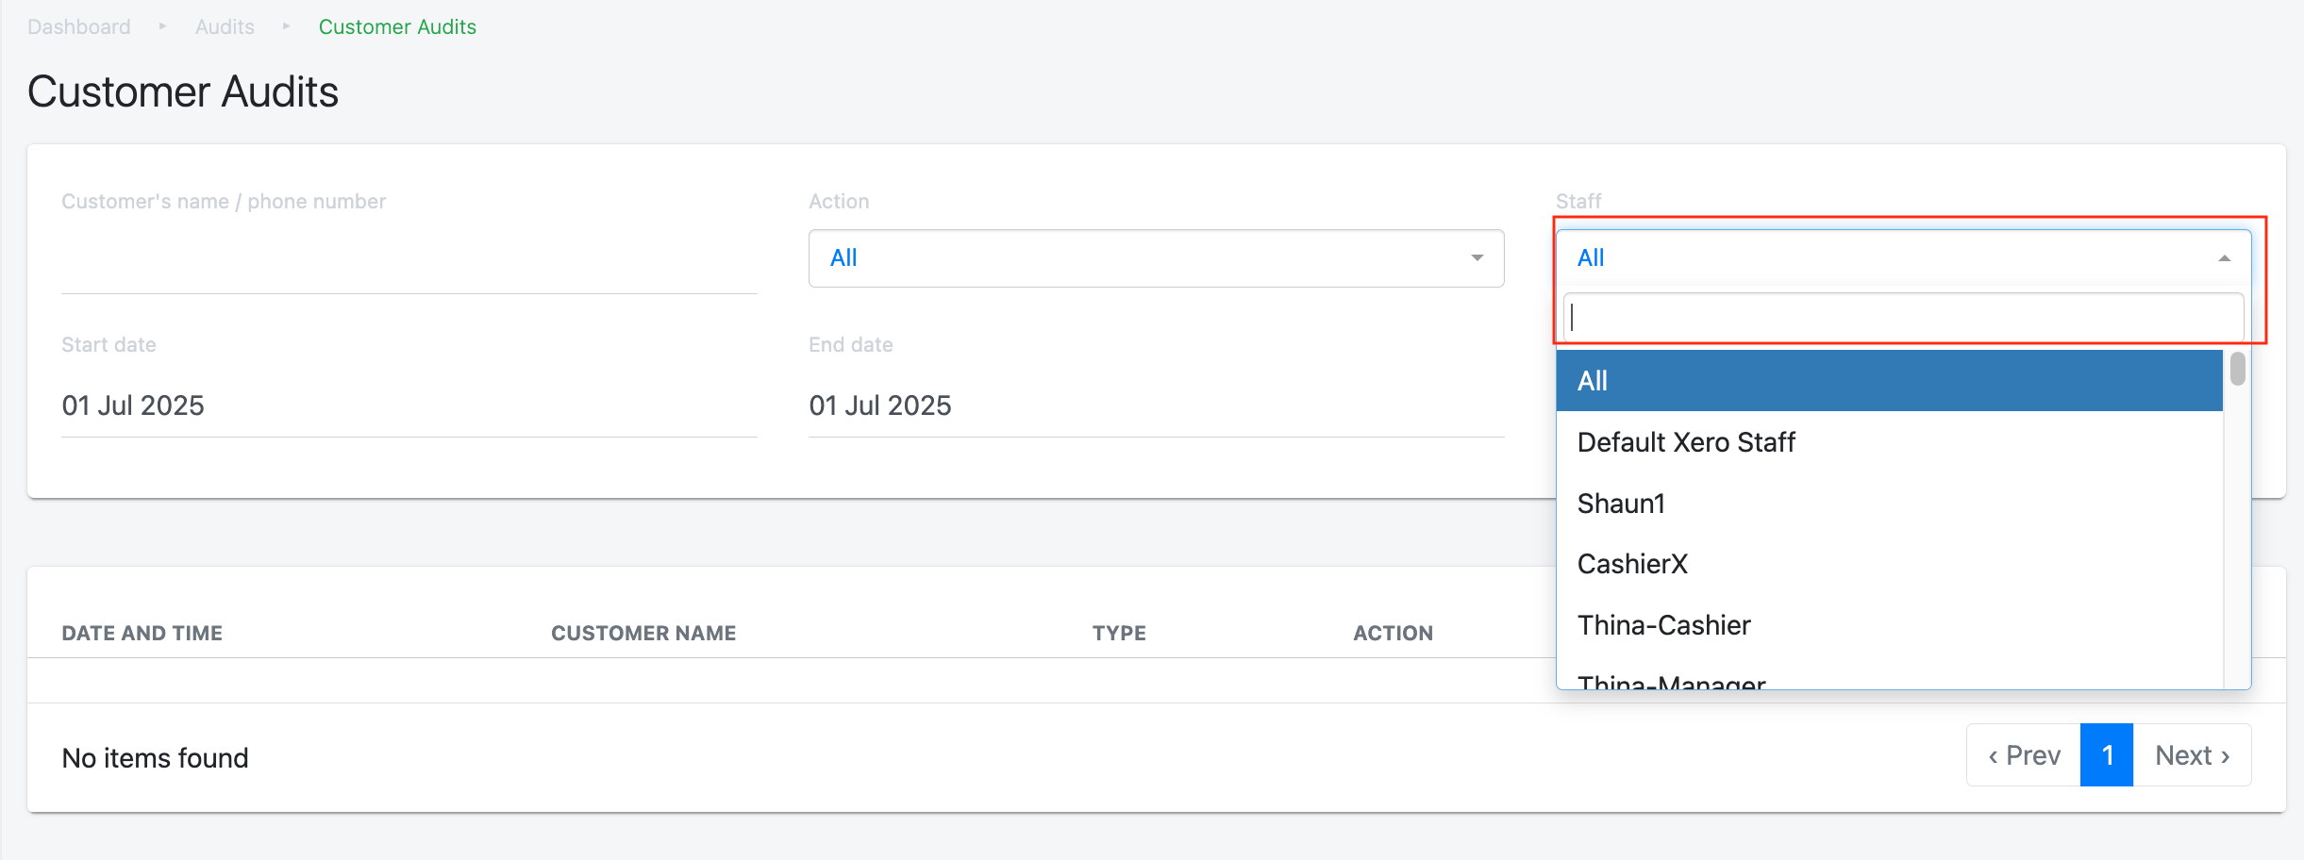2304x860 pixels.
Task: Open the End date picker
Action: pos(1155,405)
